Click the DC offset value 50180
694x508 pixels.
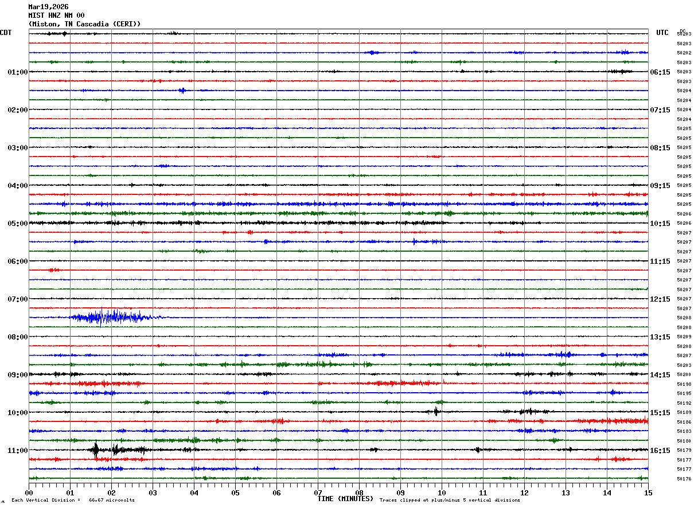pos(684,441)
